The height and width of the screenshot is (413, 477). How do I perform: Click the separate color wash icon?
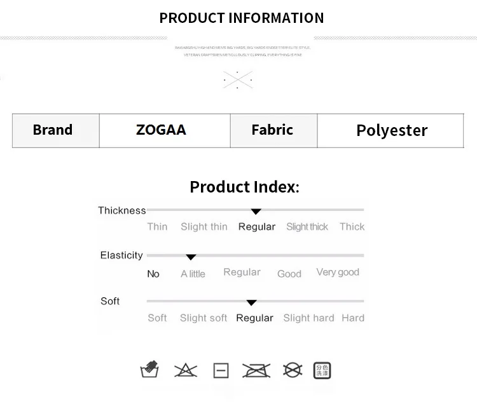pyautogui.click(x=322, y=370)
